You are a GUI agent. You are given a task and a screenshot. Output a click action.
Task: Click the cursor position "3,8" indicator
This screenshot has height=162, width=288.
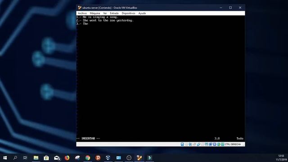217,138
